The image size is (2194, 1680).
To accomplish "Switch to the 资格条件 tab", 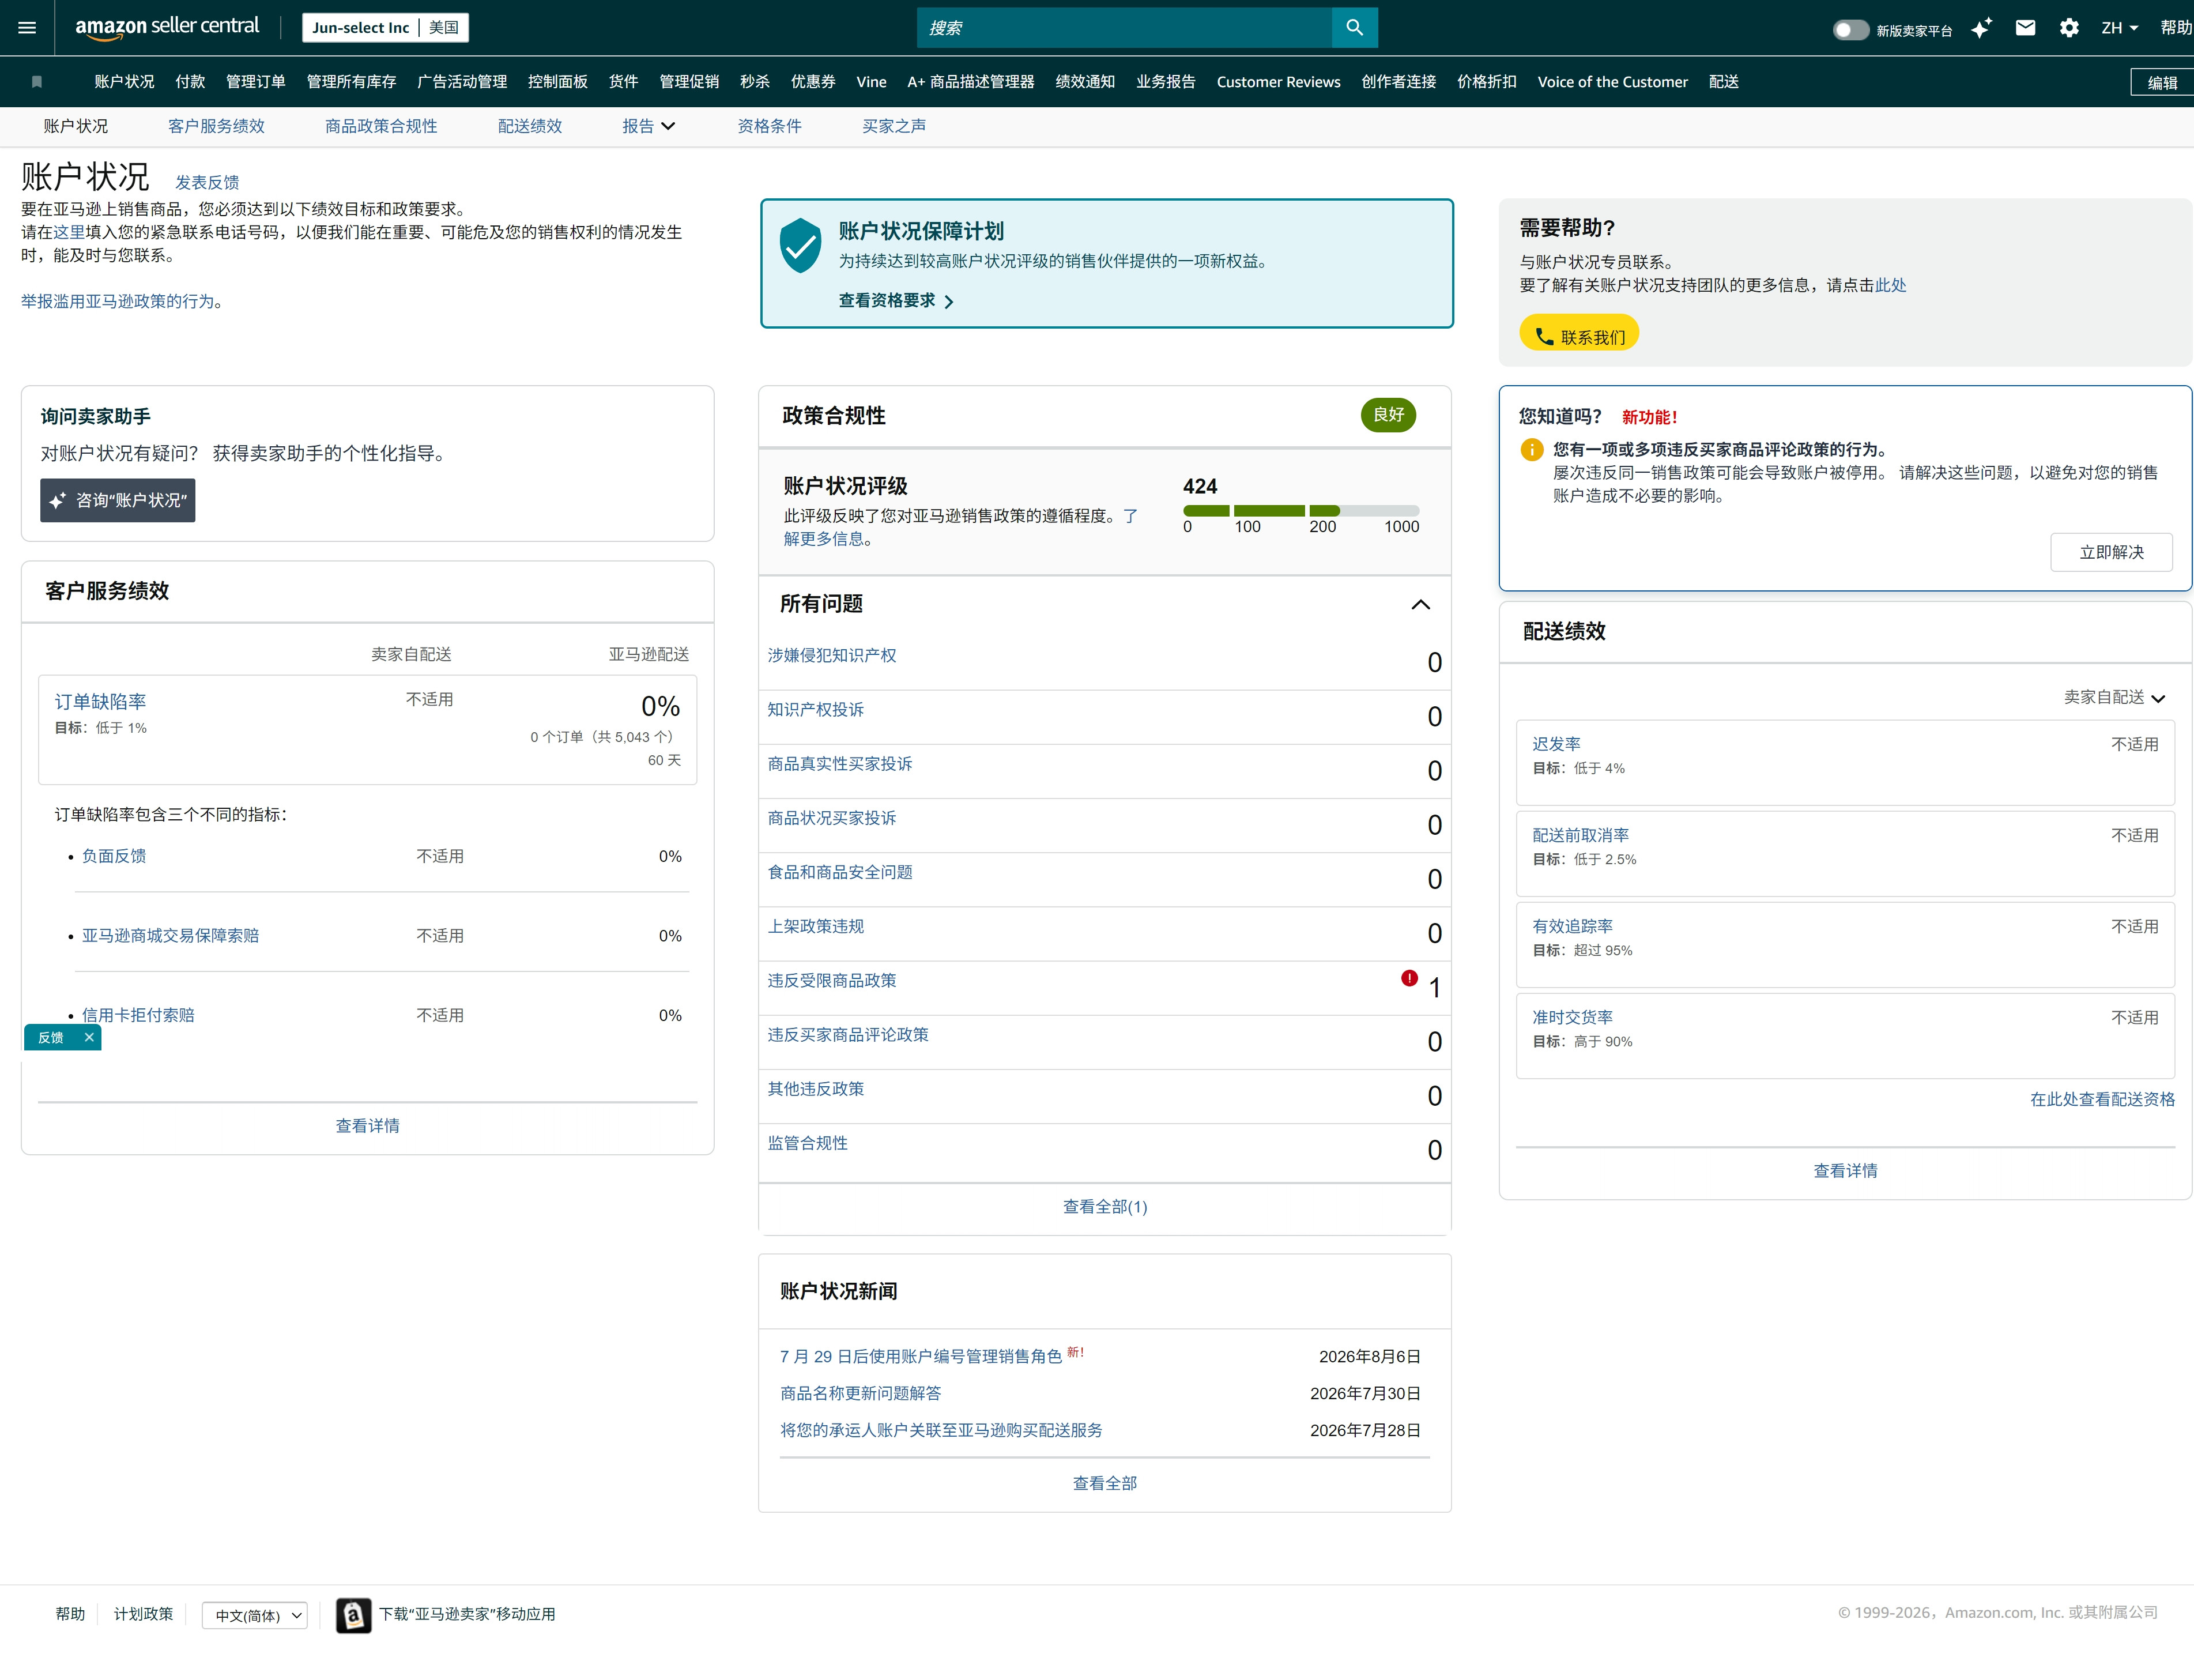I will point(769,126).
